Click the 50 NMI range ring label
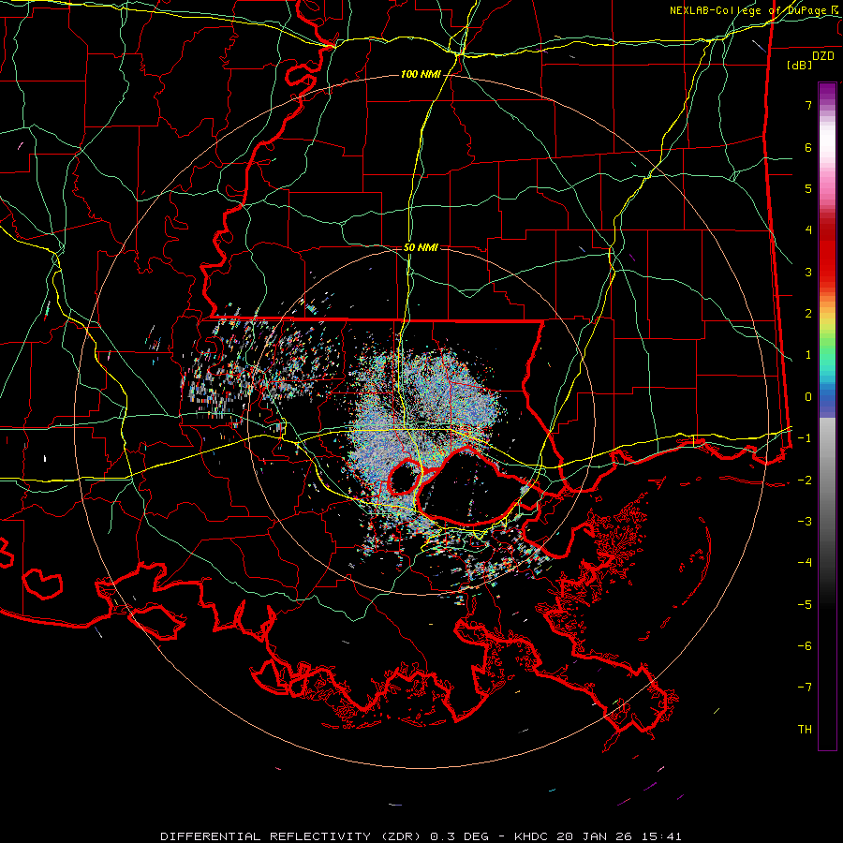Screen dimensions: 843x843 421,248
